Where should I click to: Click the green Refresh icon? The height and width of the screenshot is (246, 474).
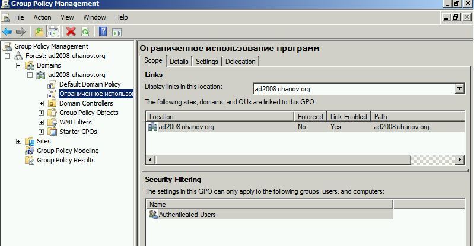point(85,31)
